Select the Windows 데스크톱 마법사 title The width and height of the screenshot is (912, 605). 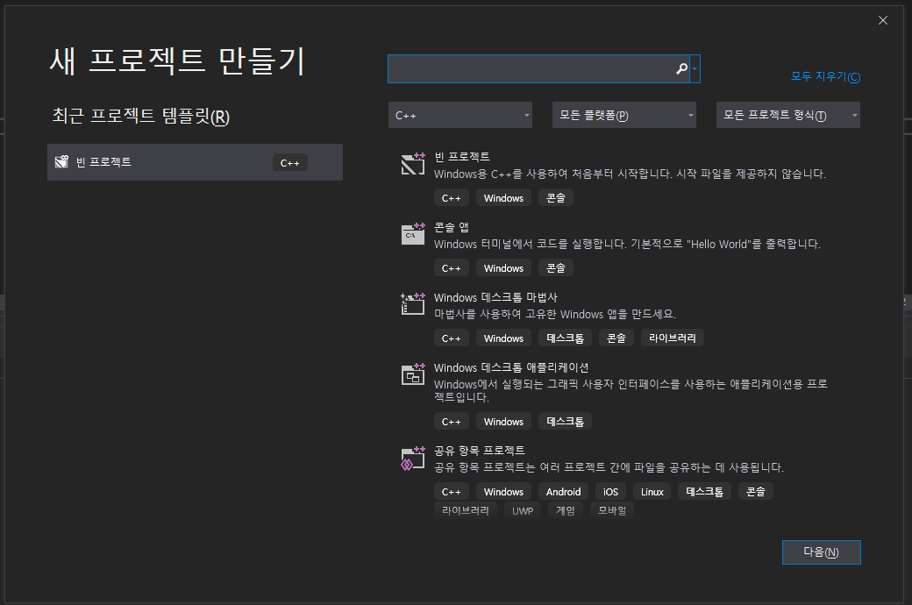[x=495, y=297]
